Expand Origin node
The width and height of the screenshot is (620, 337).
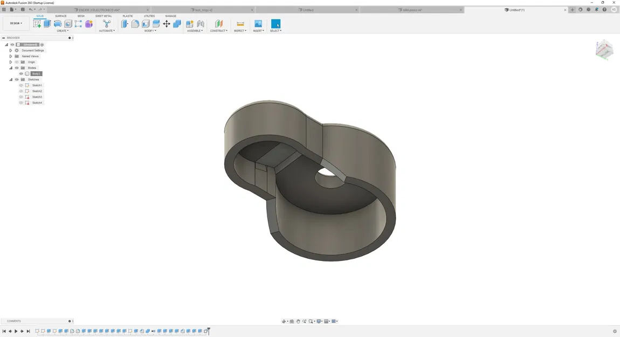click(11, 62)
